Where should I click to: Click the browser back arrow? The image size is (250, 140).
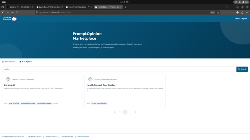tap(8, 12)
